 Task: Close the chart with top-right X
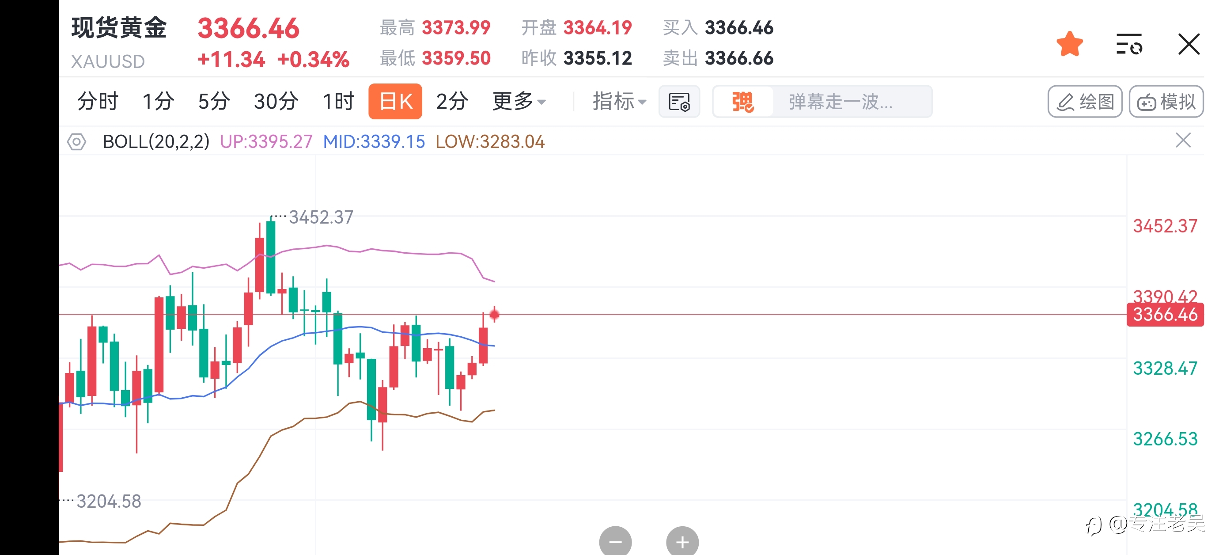1189,44
